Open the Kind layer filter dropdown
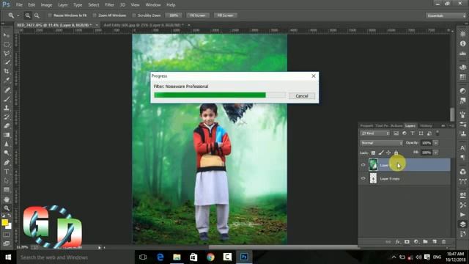 click(375, 133)
